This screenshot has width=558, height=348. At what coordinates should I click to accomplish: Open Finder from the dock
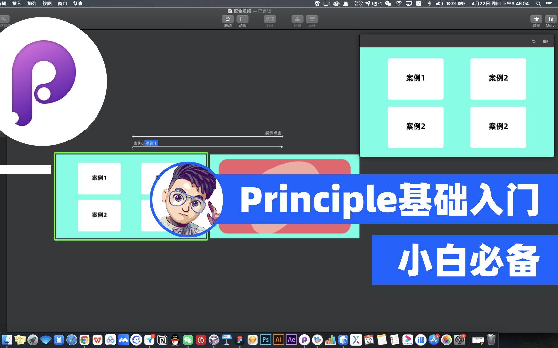click(7, 340)
